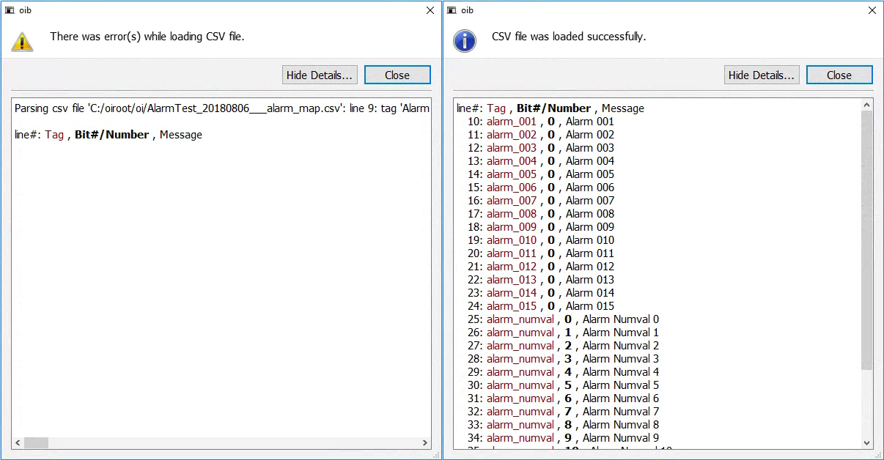The image size is (884, 460).
Task: Click the oib icon on right title bar
Action: [x=452, y=10]
